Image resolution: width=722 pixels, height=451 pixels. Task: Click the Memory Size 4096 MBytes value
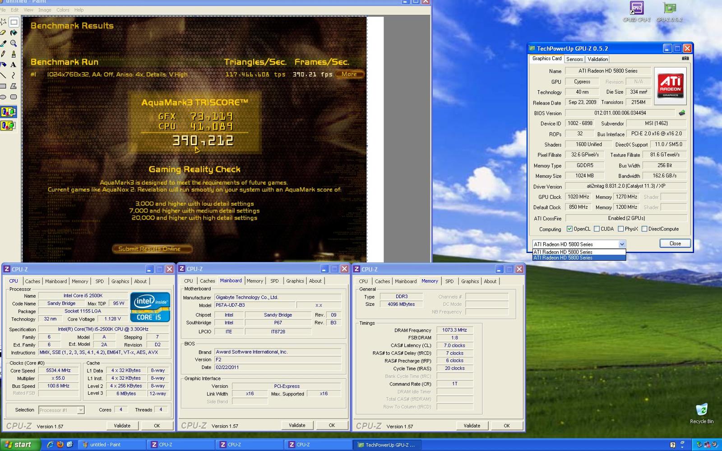401,304
